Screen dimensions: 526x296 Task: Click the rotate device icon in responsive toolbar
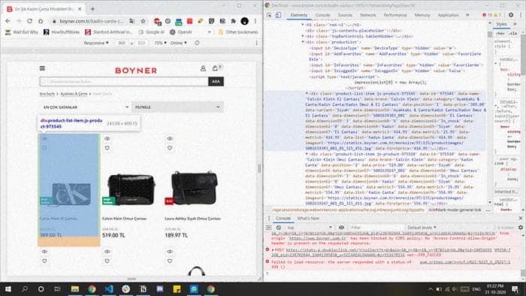(x=197, y=43)
